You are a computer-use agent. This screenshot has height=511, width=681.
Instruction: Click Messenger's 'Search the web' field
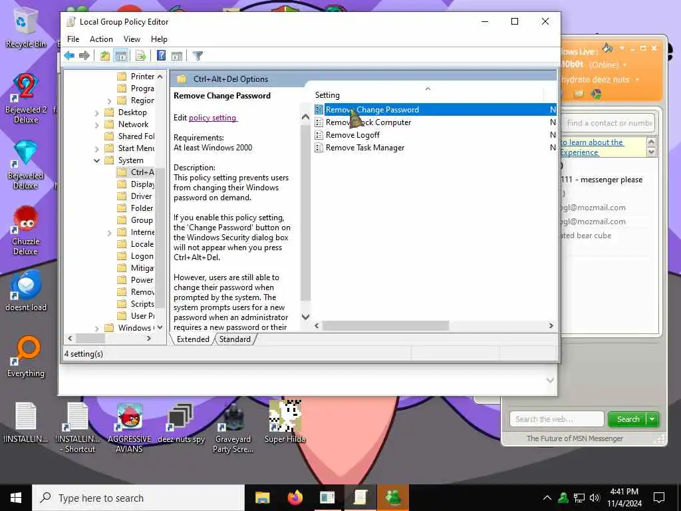[x=557, y=419]
